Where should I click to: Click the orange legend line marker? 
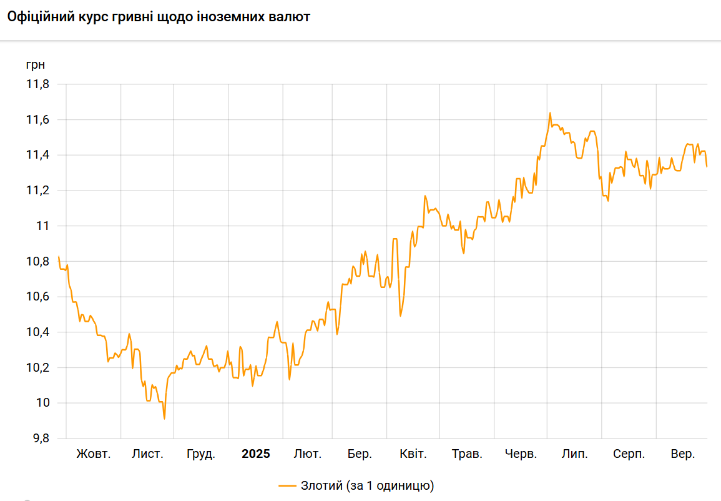coord(288,485)
